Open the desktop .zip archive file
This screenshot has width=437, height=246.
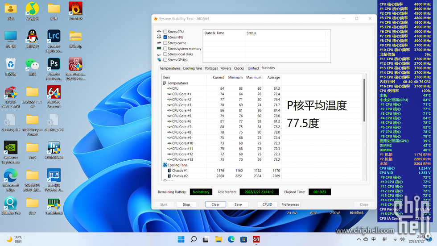[x=75, y=39]
